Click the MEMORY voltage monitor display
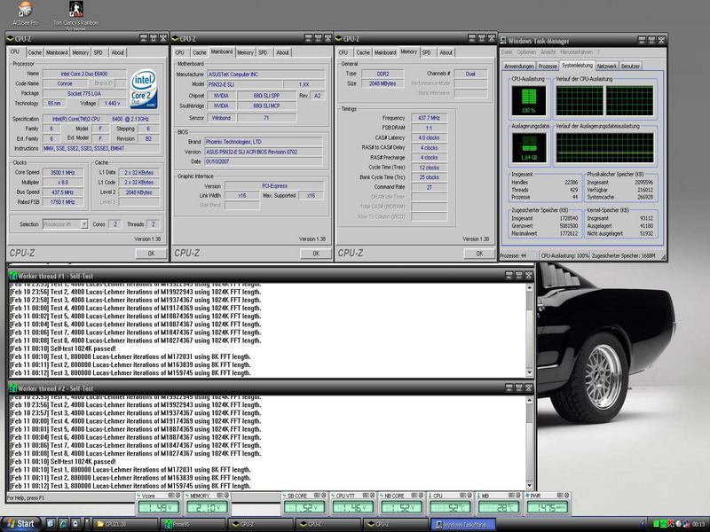The height and width of the screenshot is (532, 710). (207, 507)
